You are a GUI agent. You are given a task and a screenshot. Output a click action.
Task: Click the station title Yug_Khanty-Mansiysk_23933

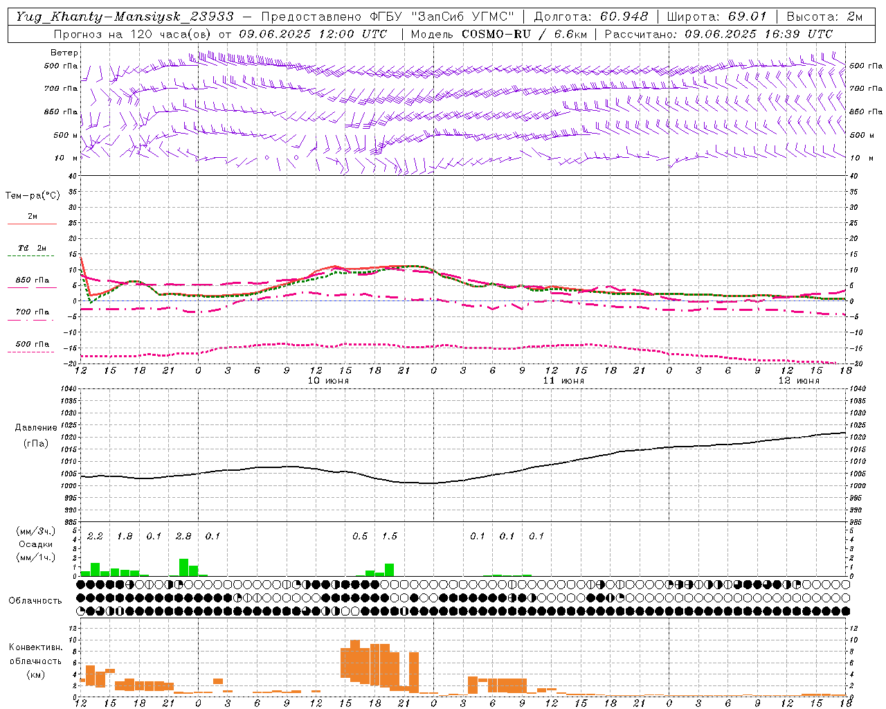point(125,17)
